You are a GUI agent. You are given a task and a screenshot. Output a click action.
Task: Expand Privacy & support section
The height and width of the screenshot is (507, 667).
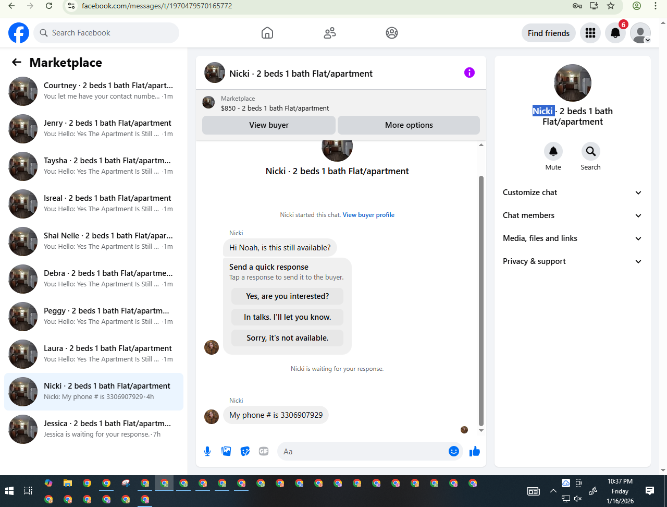coord(572,261)
